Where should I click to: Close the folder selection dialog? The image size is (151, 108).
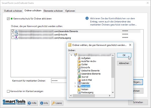(130, 45)
